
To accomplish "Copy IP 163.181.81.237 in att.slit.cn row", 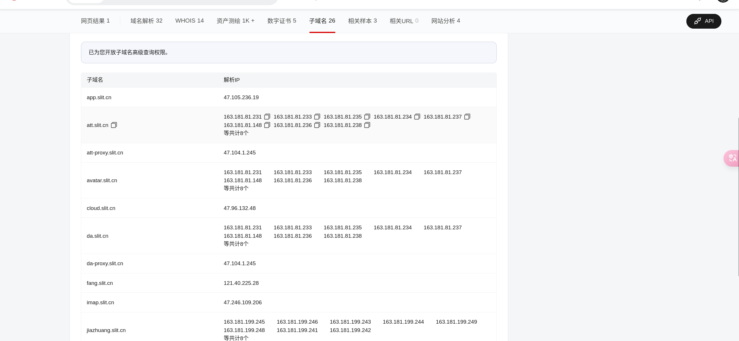I will (x=467, y=117).
